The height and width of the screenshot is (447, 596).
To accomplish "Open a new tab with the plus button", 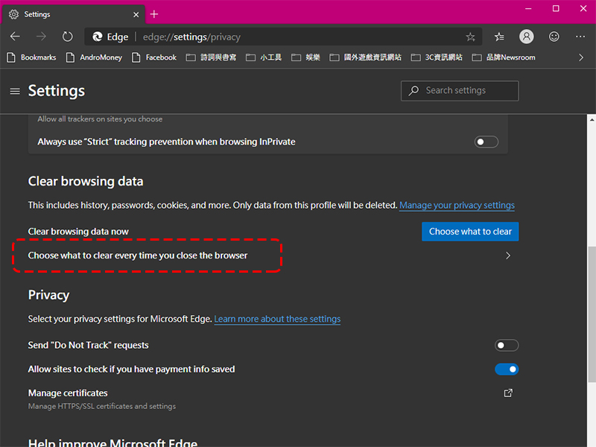I will point(154,14).
